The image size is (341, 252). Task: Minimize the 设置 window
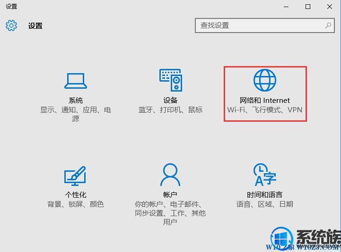[x=286, y=7]
